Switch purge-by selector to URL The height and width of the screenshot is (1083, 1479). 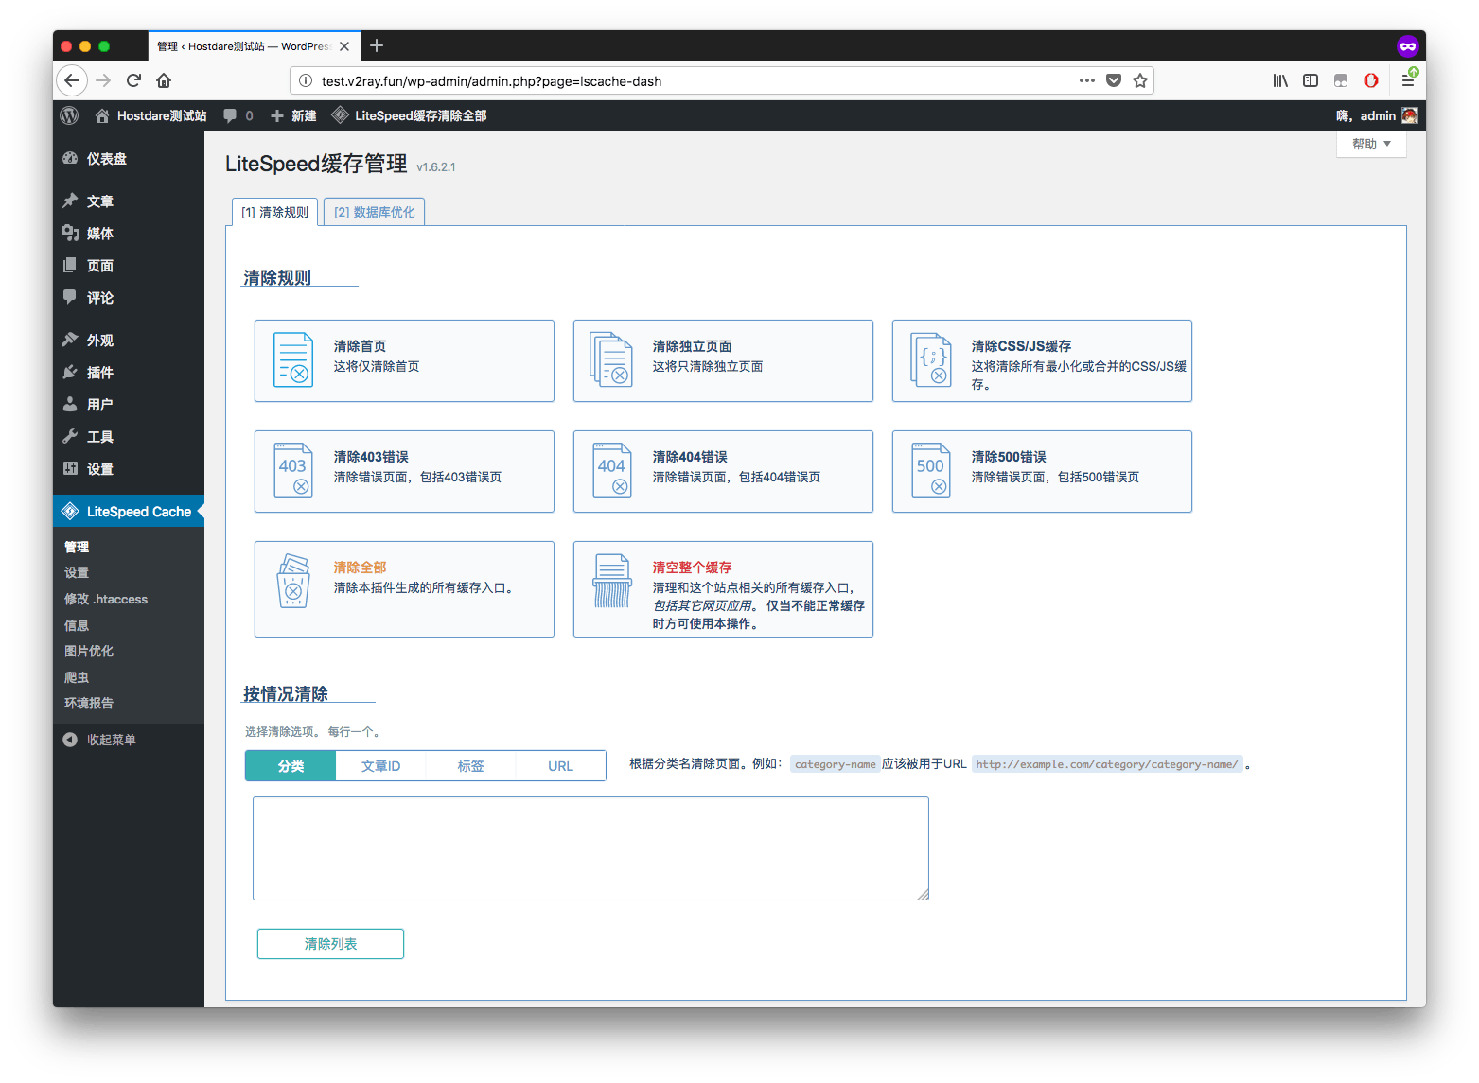(560, 766)
